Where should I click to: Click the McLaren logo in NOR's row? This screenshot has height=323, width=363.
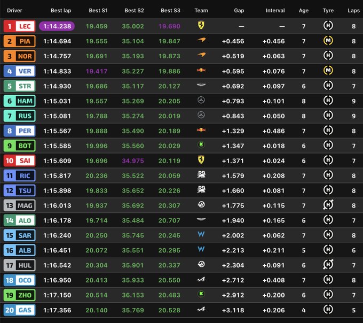[201, 55]
